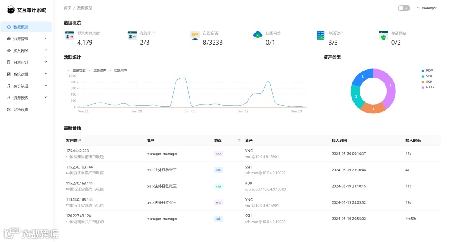Click the teal VNC donut segment
Viewport: 451px width, 242px height.
pos(356,96)
